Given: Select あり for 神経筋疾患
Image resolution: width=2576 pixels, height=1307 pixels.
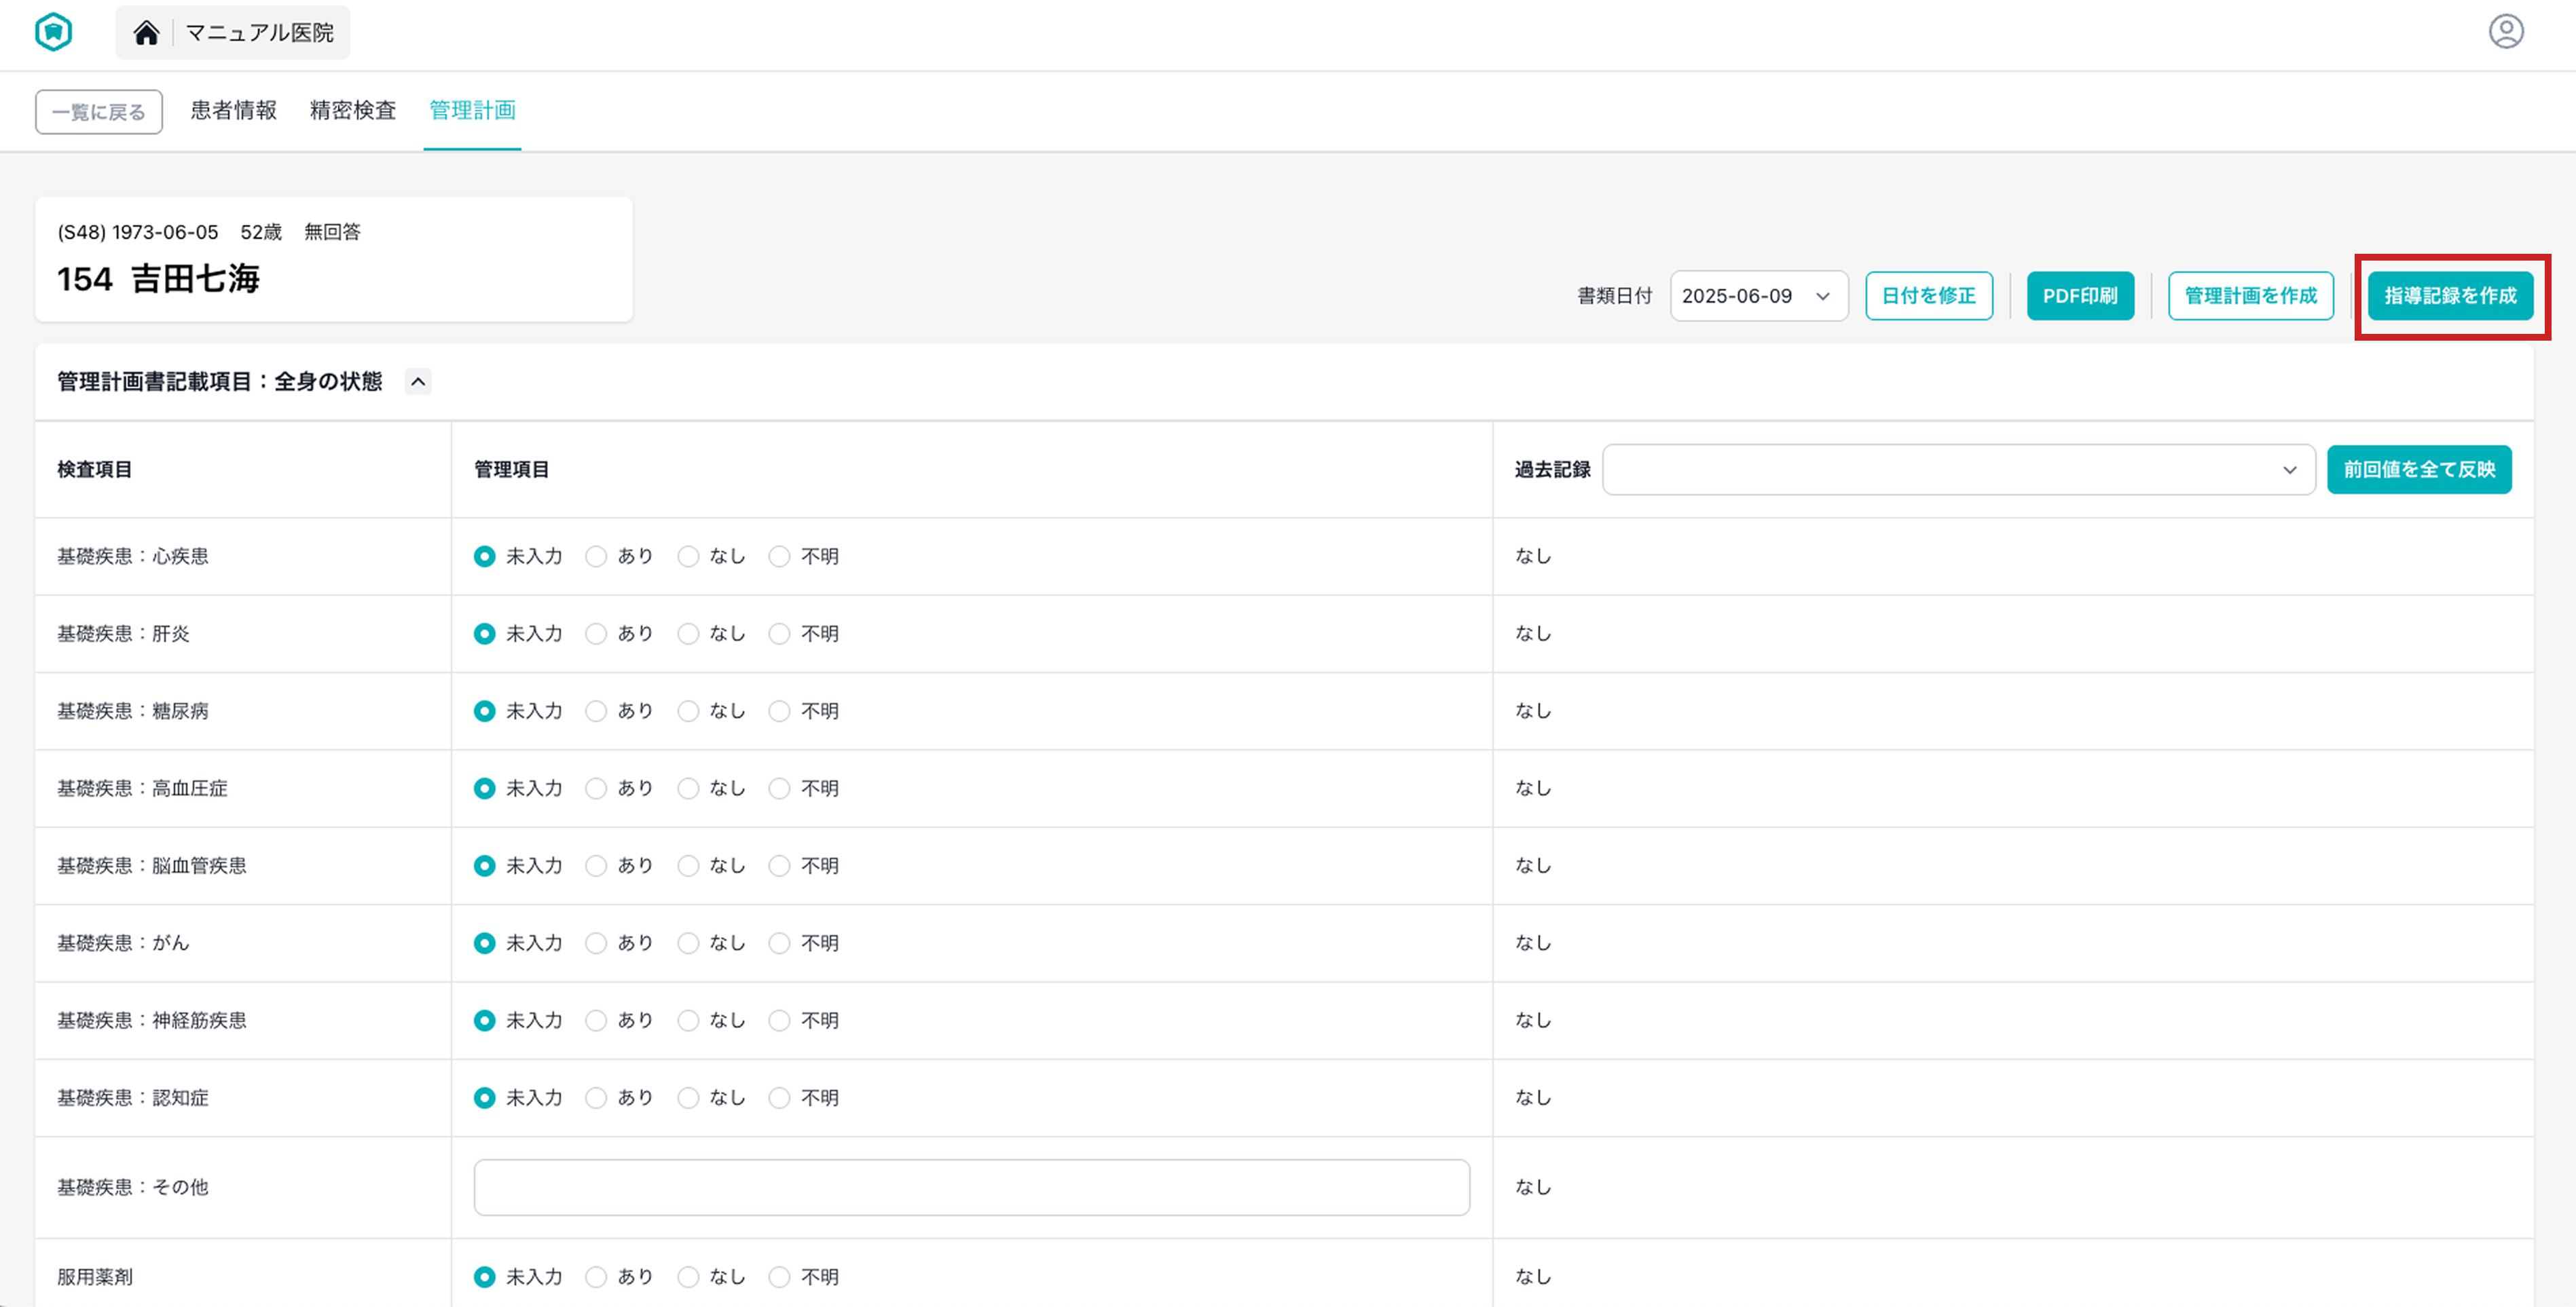Looking at the screenshot, I should (596, 1020).
